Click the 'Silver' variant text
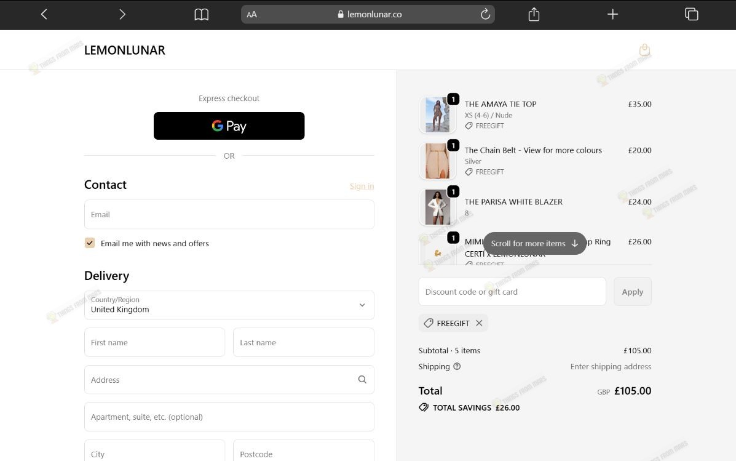The height and width of the screenshot is (461, 736). click(473, 161)
